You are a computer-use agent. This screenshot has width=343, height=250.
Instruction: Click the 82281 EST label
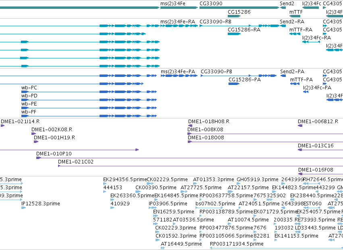[x=262, y=236]
